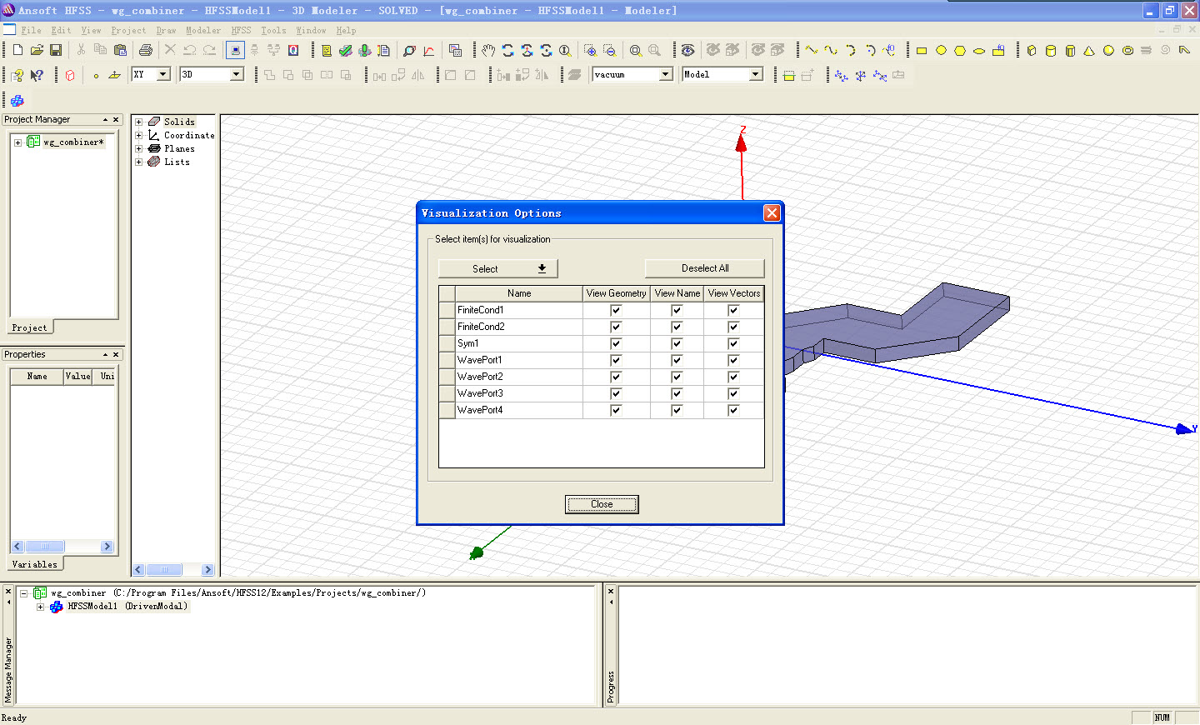Open the Tools menu
The width and height of the screenshot is (1200, 725).
click(x=273, y=30)
